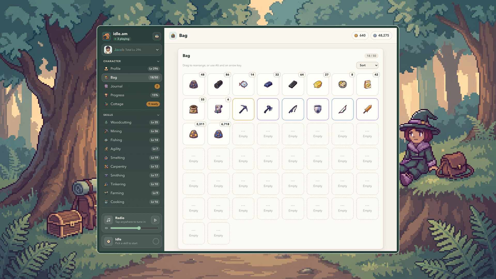Go to the Cooking skill
Image resolution: width=496 pixels, height=279 pixels.
click(x=131, y=202)
